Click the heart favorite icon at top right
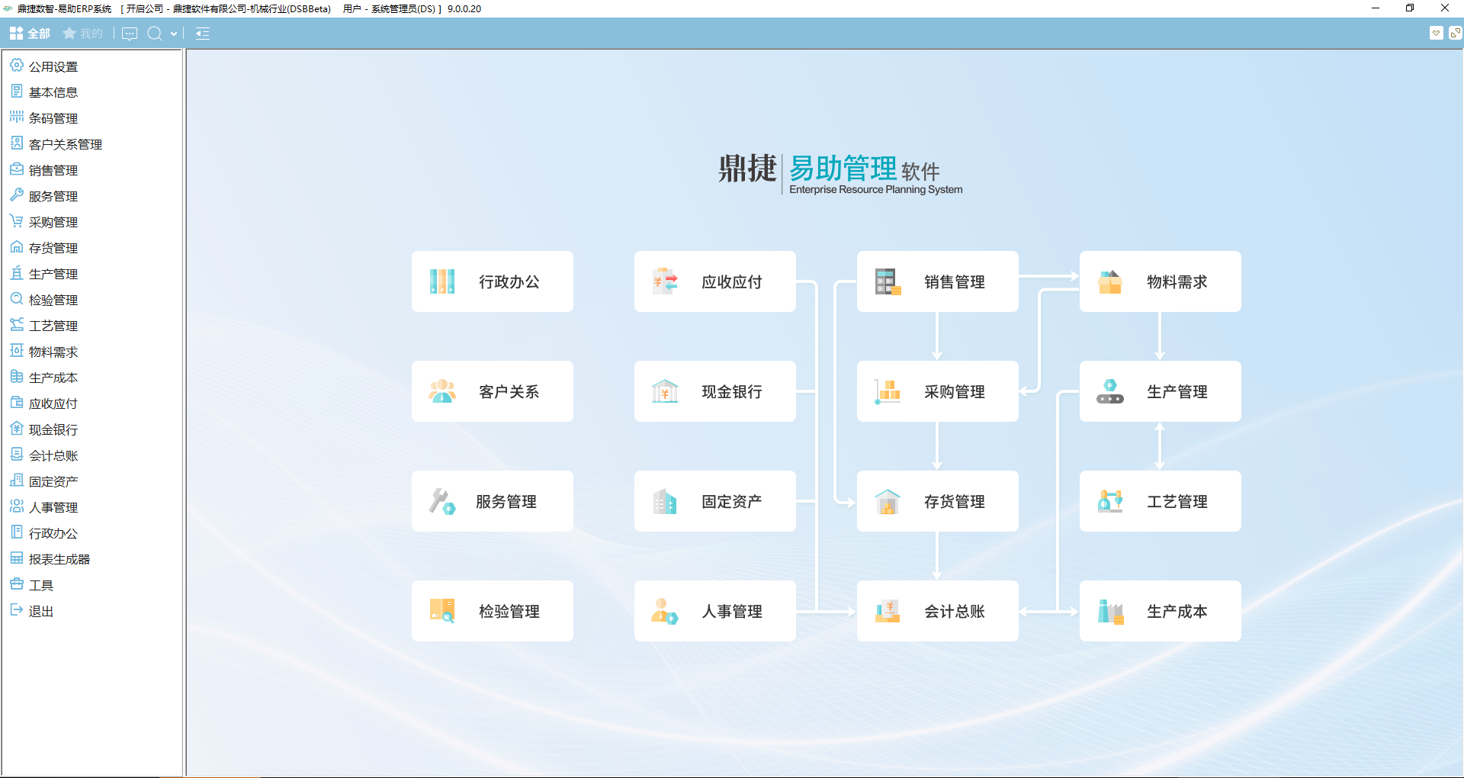 1436,33
